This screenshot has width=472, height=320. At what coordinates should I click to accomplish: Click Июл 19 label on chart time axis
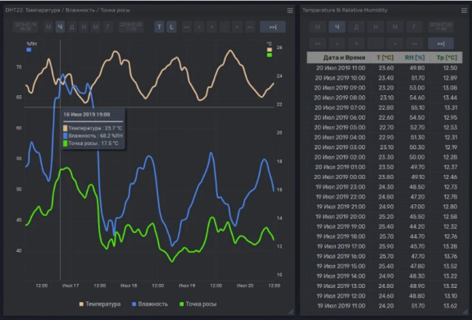(x=187, y=286)
